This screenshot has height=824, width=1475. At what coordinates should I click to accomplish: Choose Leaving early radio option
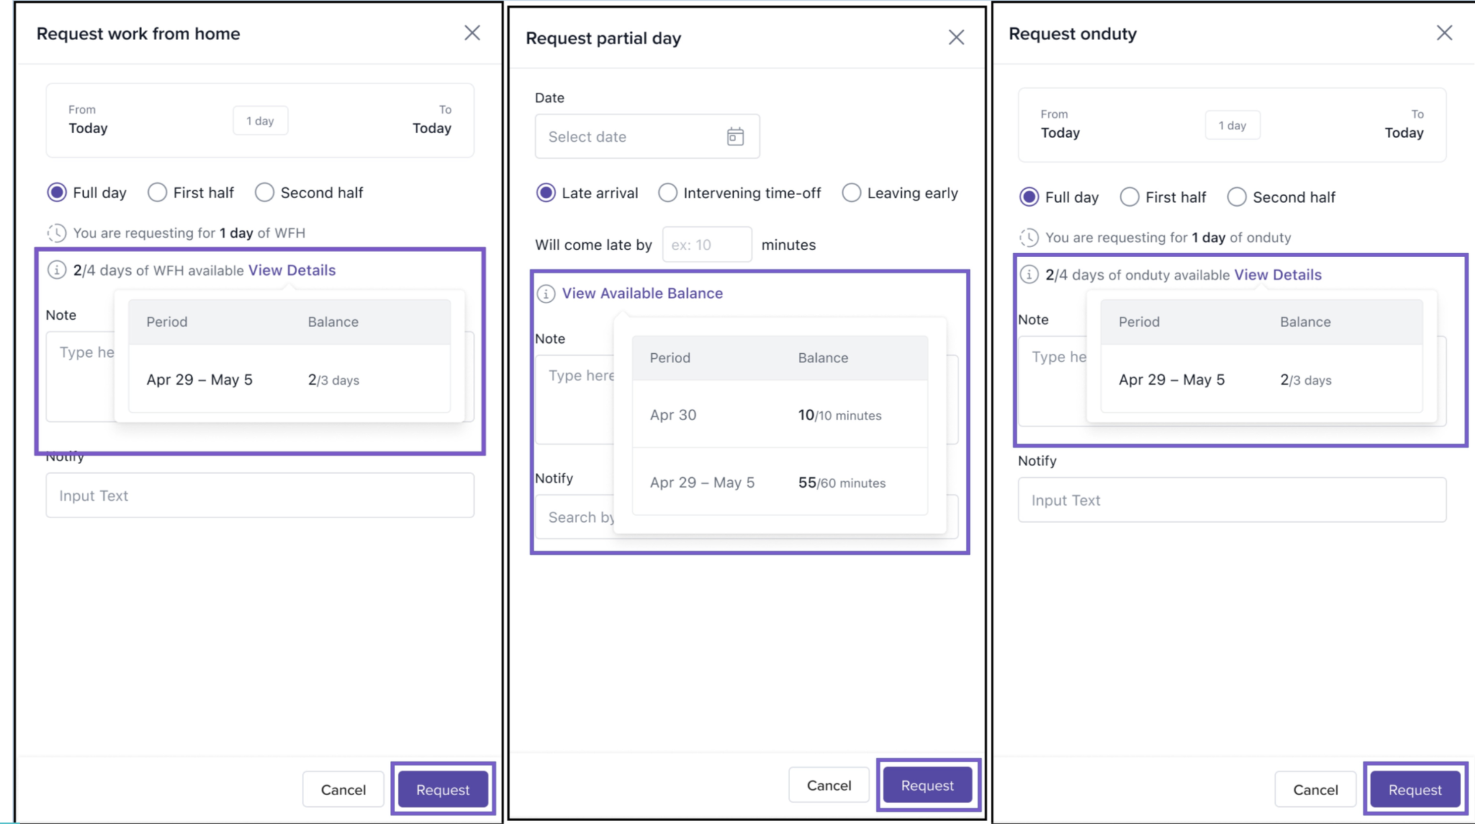pos(851,193)
